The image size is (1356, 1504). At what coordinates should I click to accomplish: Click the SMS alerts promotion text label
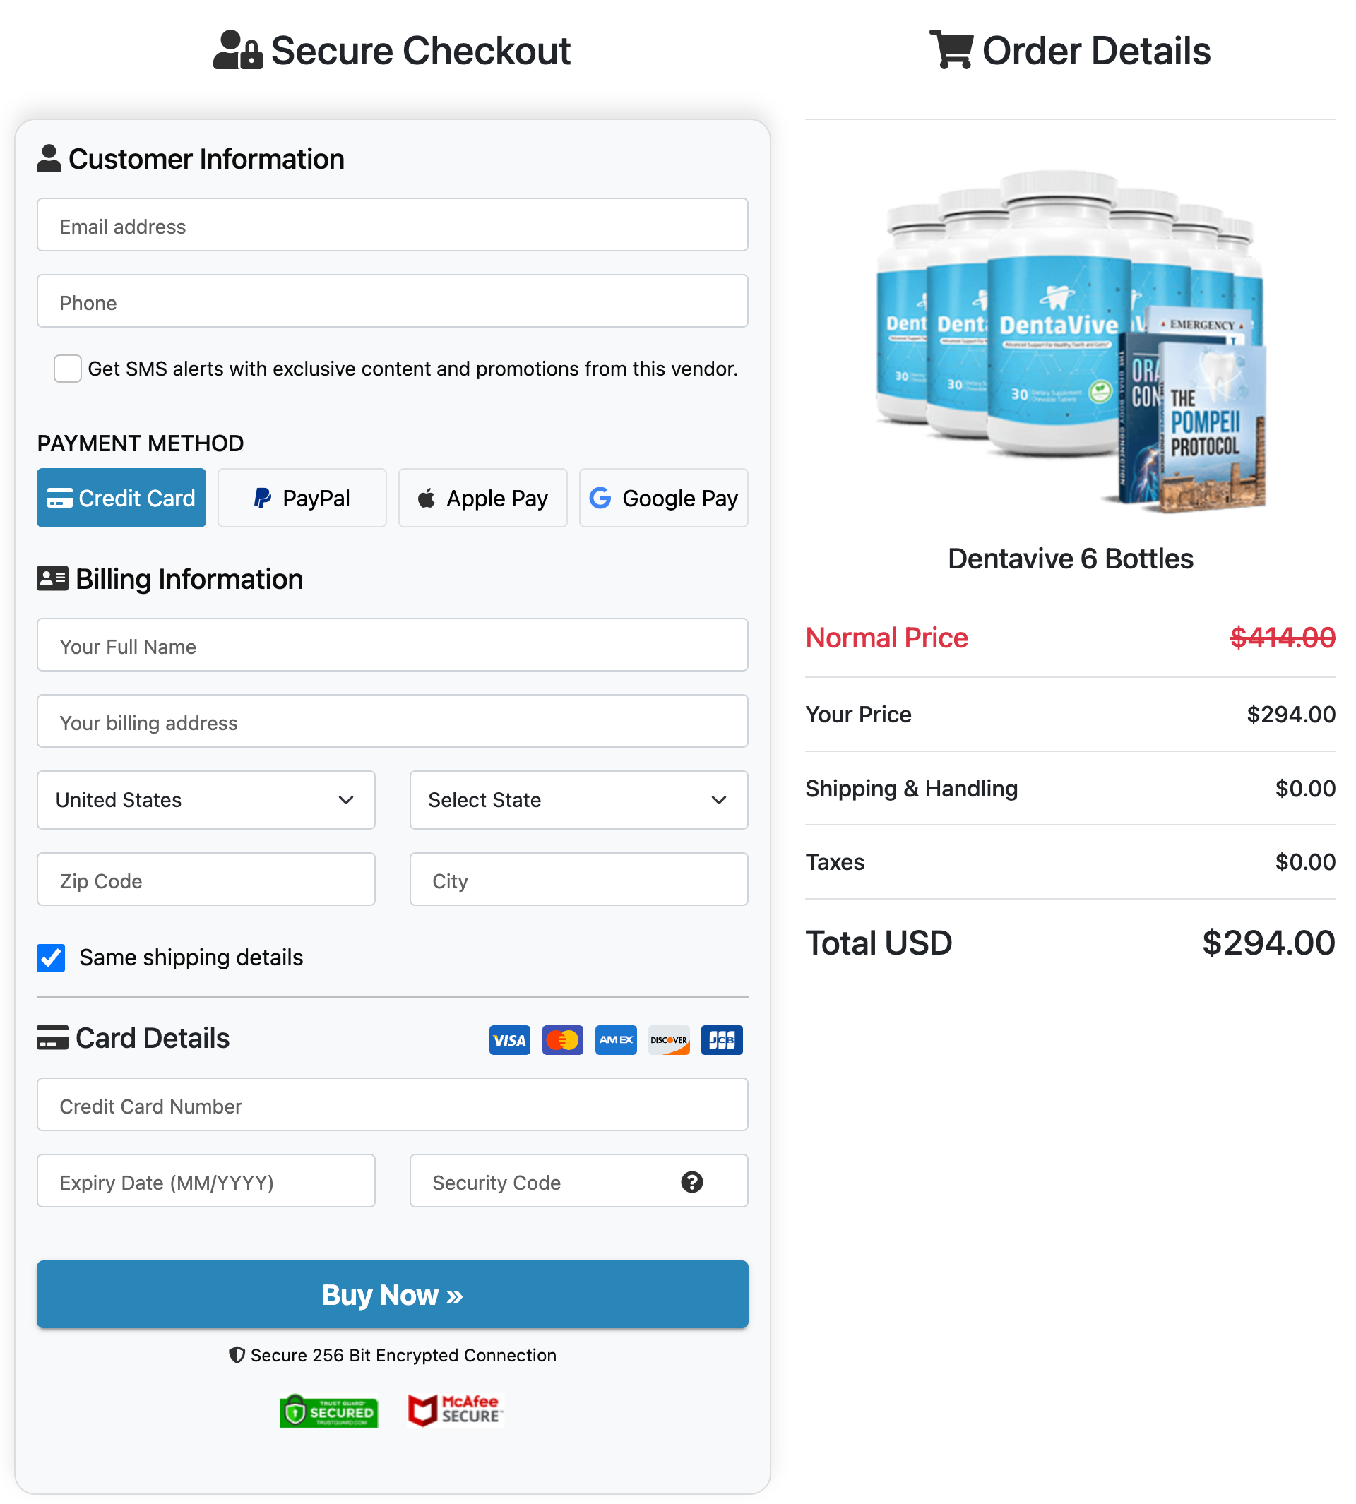412,369
